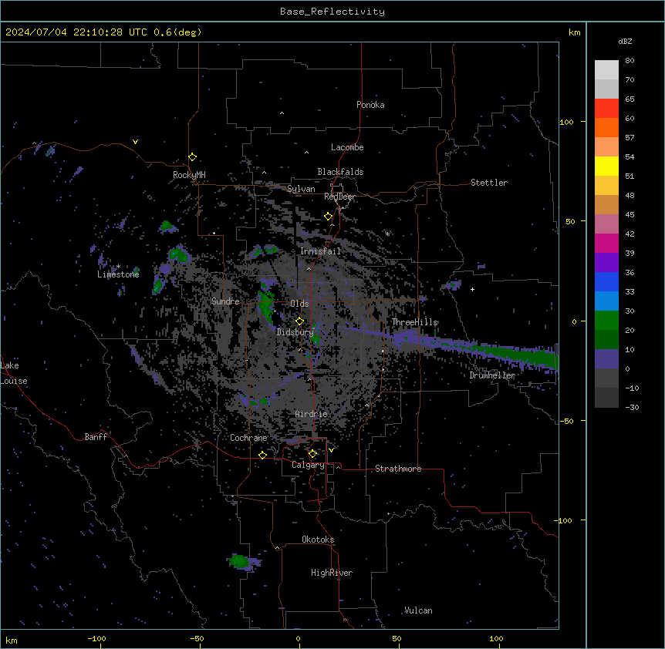Pick the orange 60 dBZ legend swatch
The height and width of the screenshot is (649, 665).
pos(606,127)
